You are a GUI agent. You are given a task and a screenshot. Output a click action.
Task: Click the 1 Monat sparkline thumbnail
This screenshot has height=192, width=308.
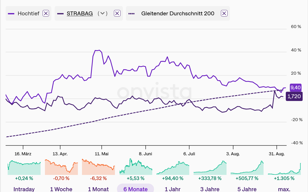(x=98, y=167)
